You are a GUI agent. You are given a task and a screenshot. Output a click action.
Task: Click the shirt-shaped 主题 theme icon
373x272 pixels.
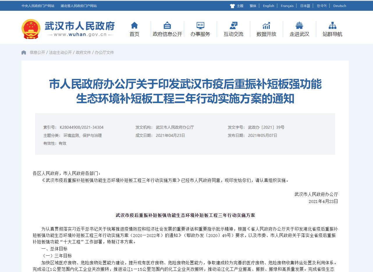point(232,6)
